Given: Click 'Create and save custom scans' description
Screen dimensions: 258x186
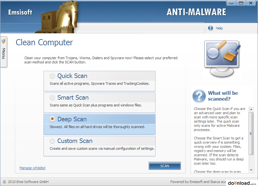Looking at the screenshot, I should pos(102,148).
